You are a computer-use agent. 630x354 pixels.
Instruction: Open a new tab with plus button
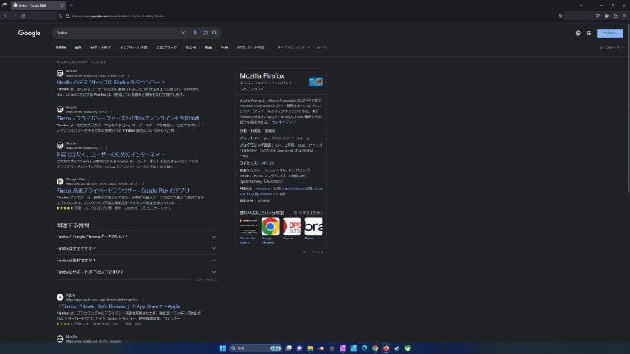[71, 6]
